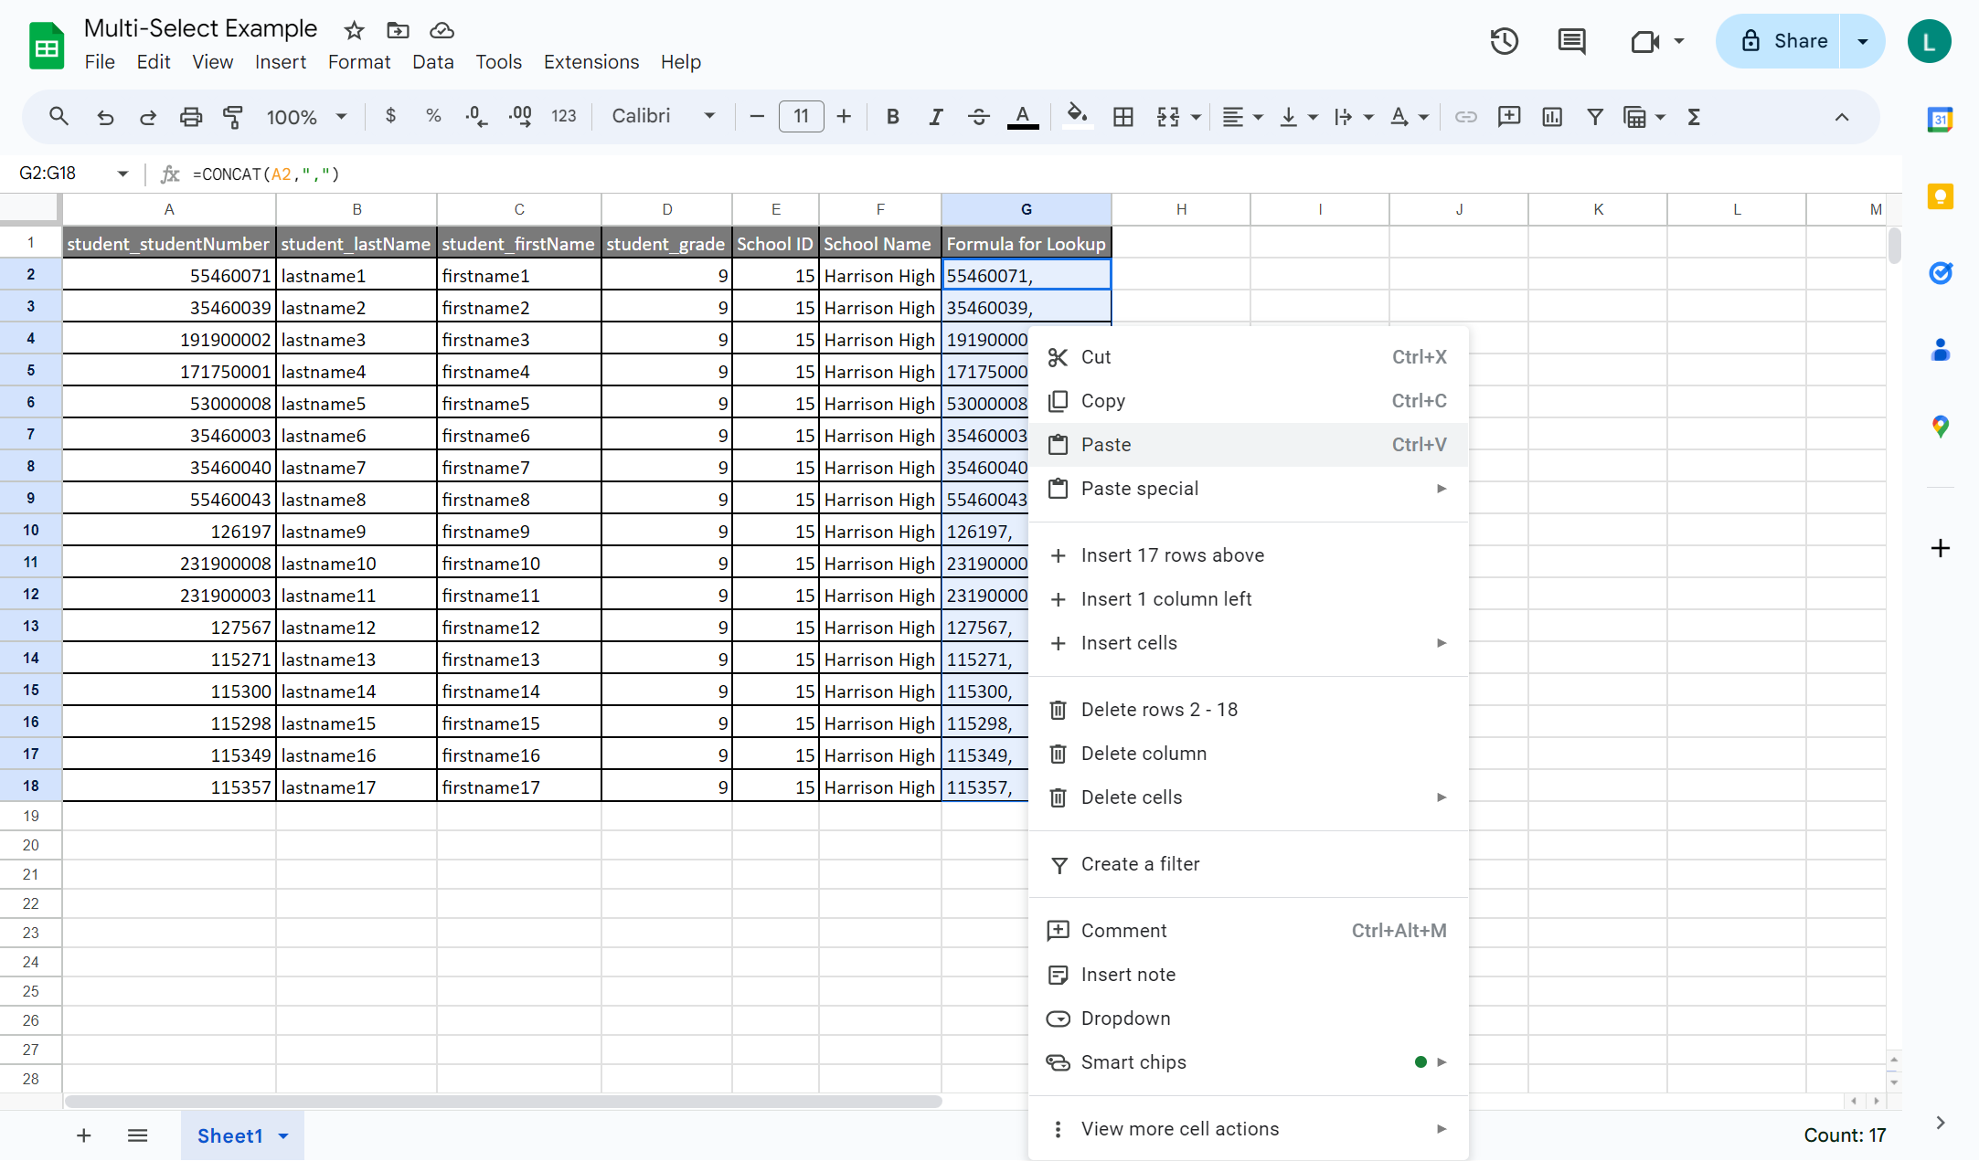Select Copy in the context menu
Image resolution: width=1979 pixels, height=1161 pixels.
[x=1249, y=401]
